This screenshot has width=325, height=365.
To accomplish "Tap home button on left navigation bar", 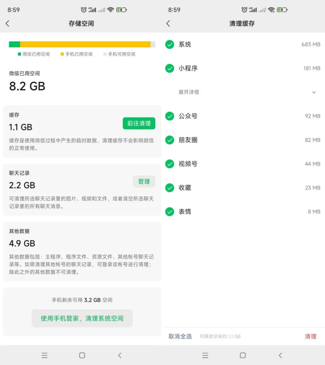I will click(82, 355).
